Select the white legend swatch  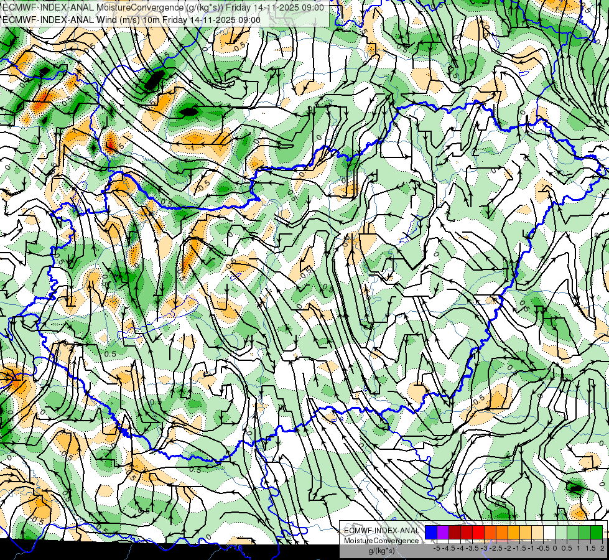point(549,533)
